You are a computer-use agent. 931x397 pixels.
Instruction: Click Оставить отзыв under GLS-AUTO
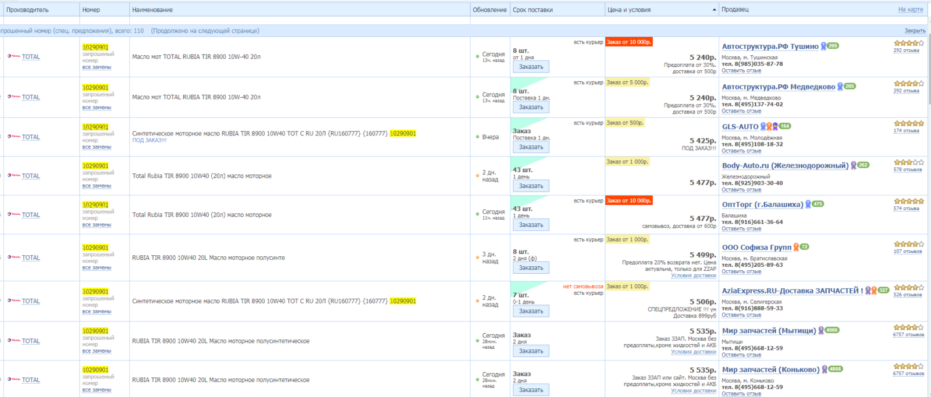pyautogui.click(x=741, y=151)
